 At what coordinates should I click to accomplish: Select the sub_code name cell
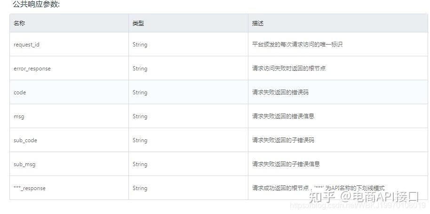[x=25, y=140]
